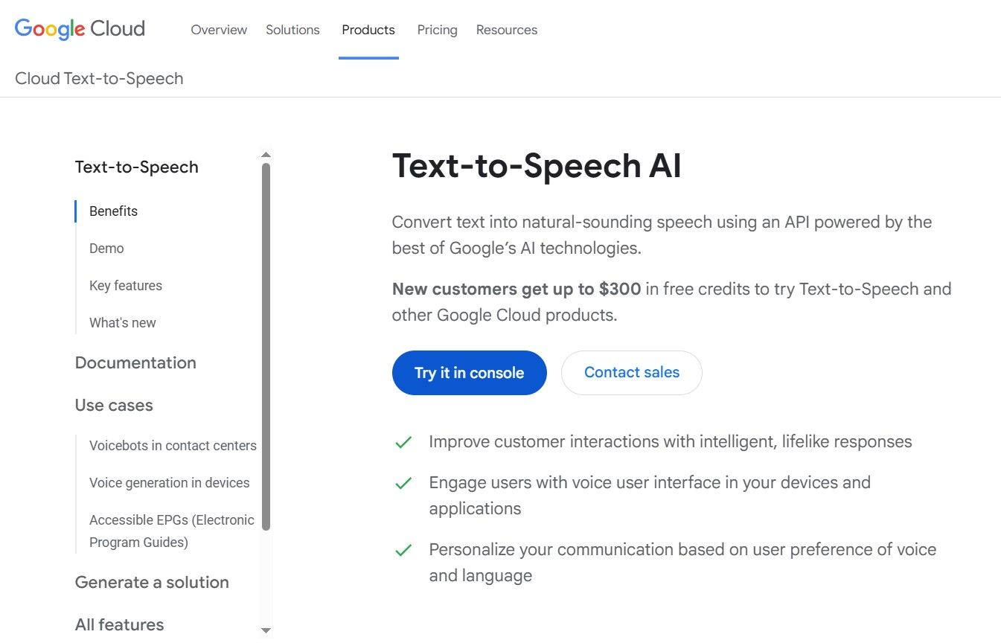This screenshot has height=643, width=1001.
Task: Click the Google Cloud logo
Action: tap(78, 28)
